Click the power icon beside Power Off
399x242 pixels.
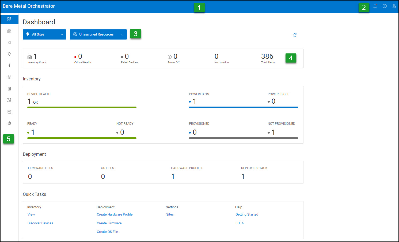170,57
